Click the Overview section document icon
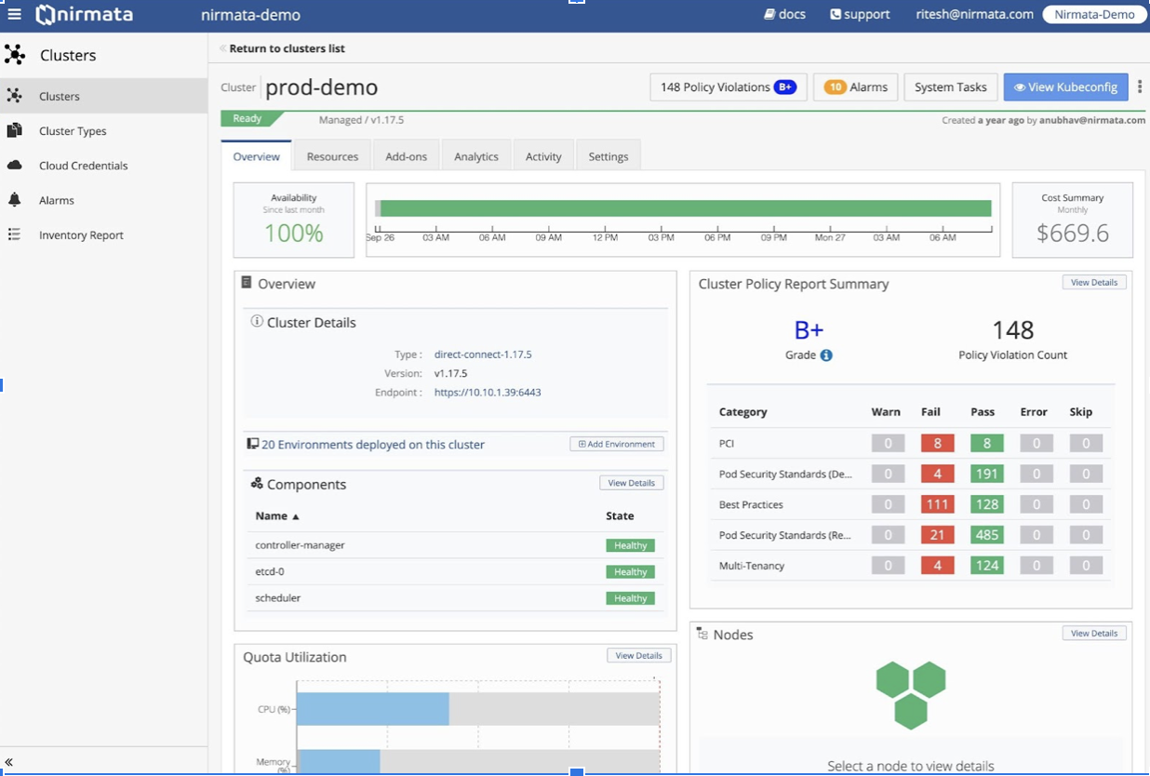The width and height of the screenshot is (1150, 776). click(247, 283)
